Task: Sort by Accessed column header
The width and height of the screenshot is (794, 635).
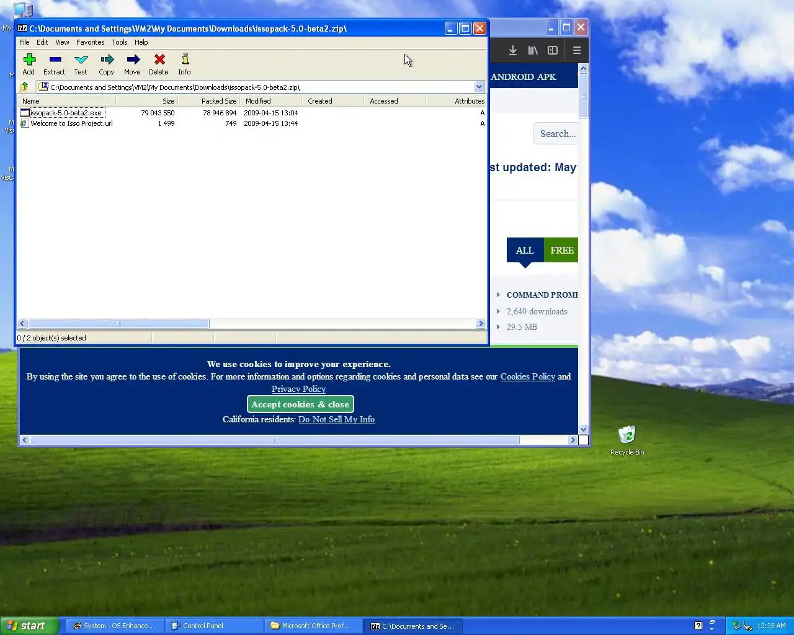Action: tap(395, 101)
